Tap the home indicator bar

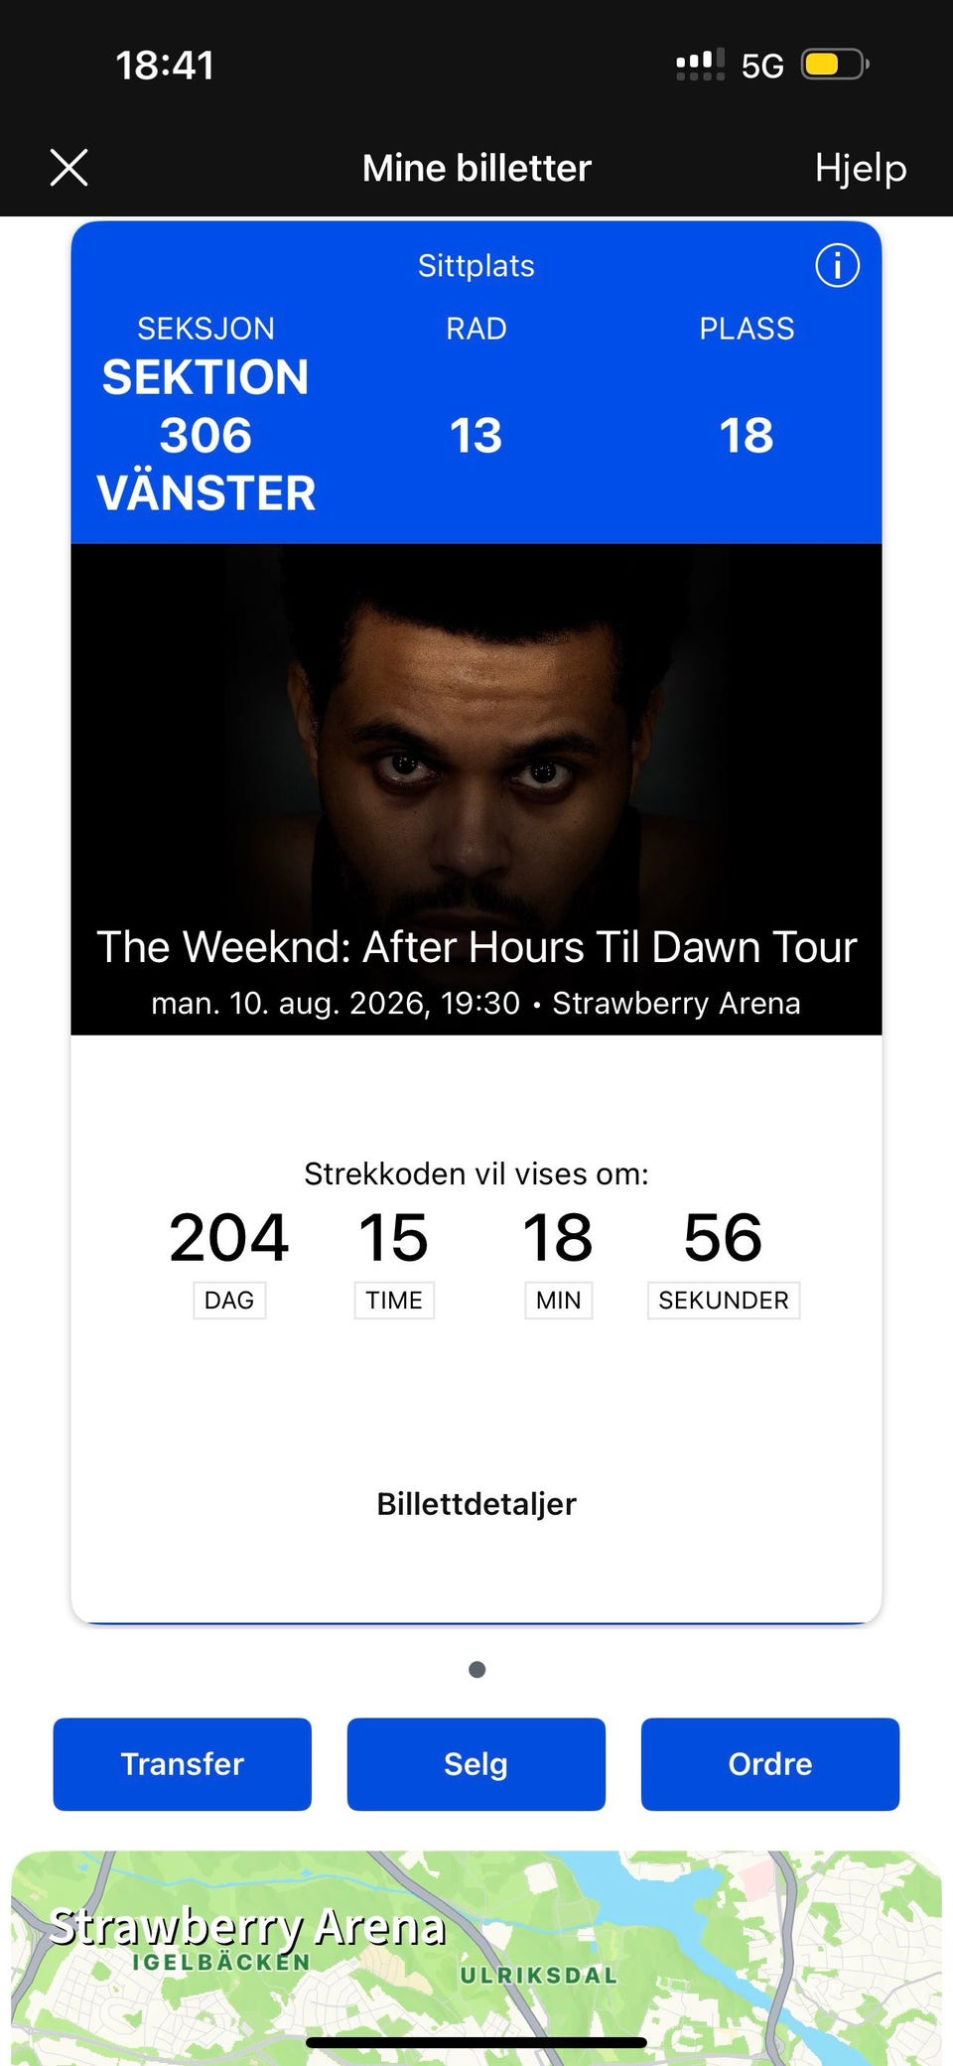click(476, 2042)
